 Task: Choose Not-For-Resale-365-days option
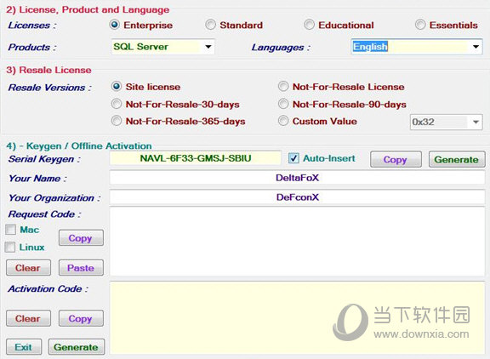point(117,121)
